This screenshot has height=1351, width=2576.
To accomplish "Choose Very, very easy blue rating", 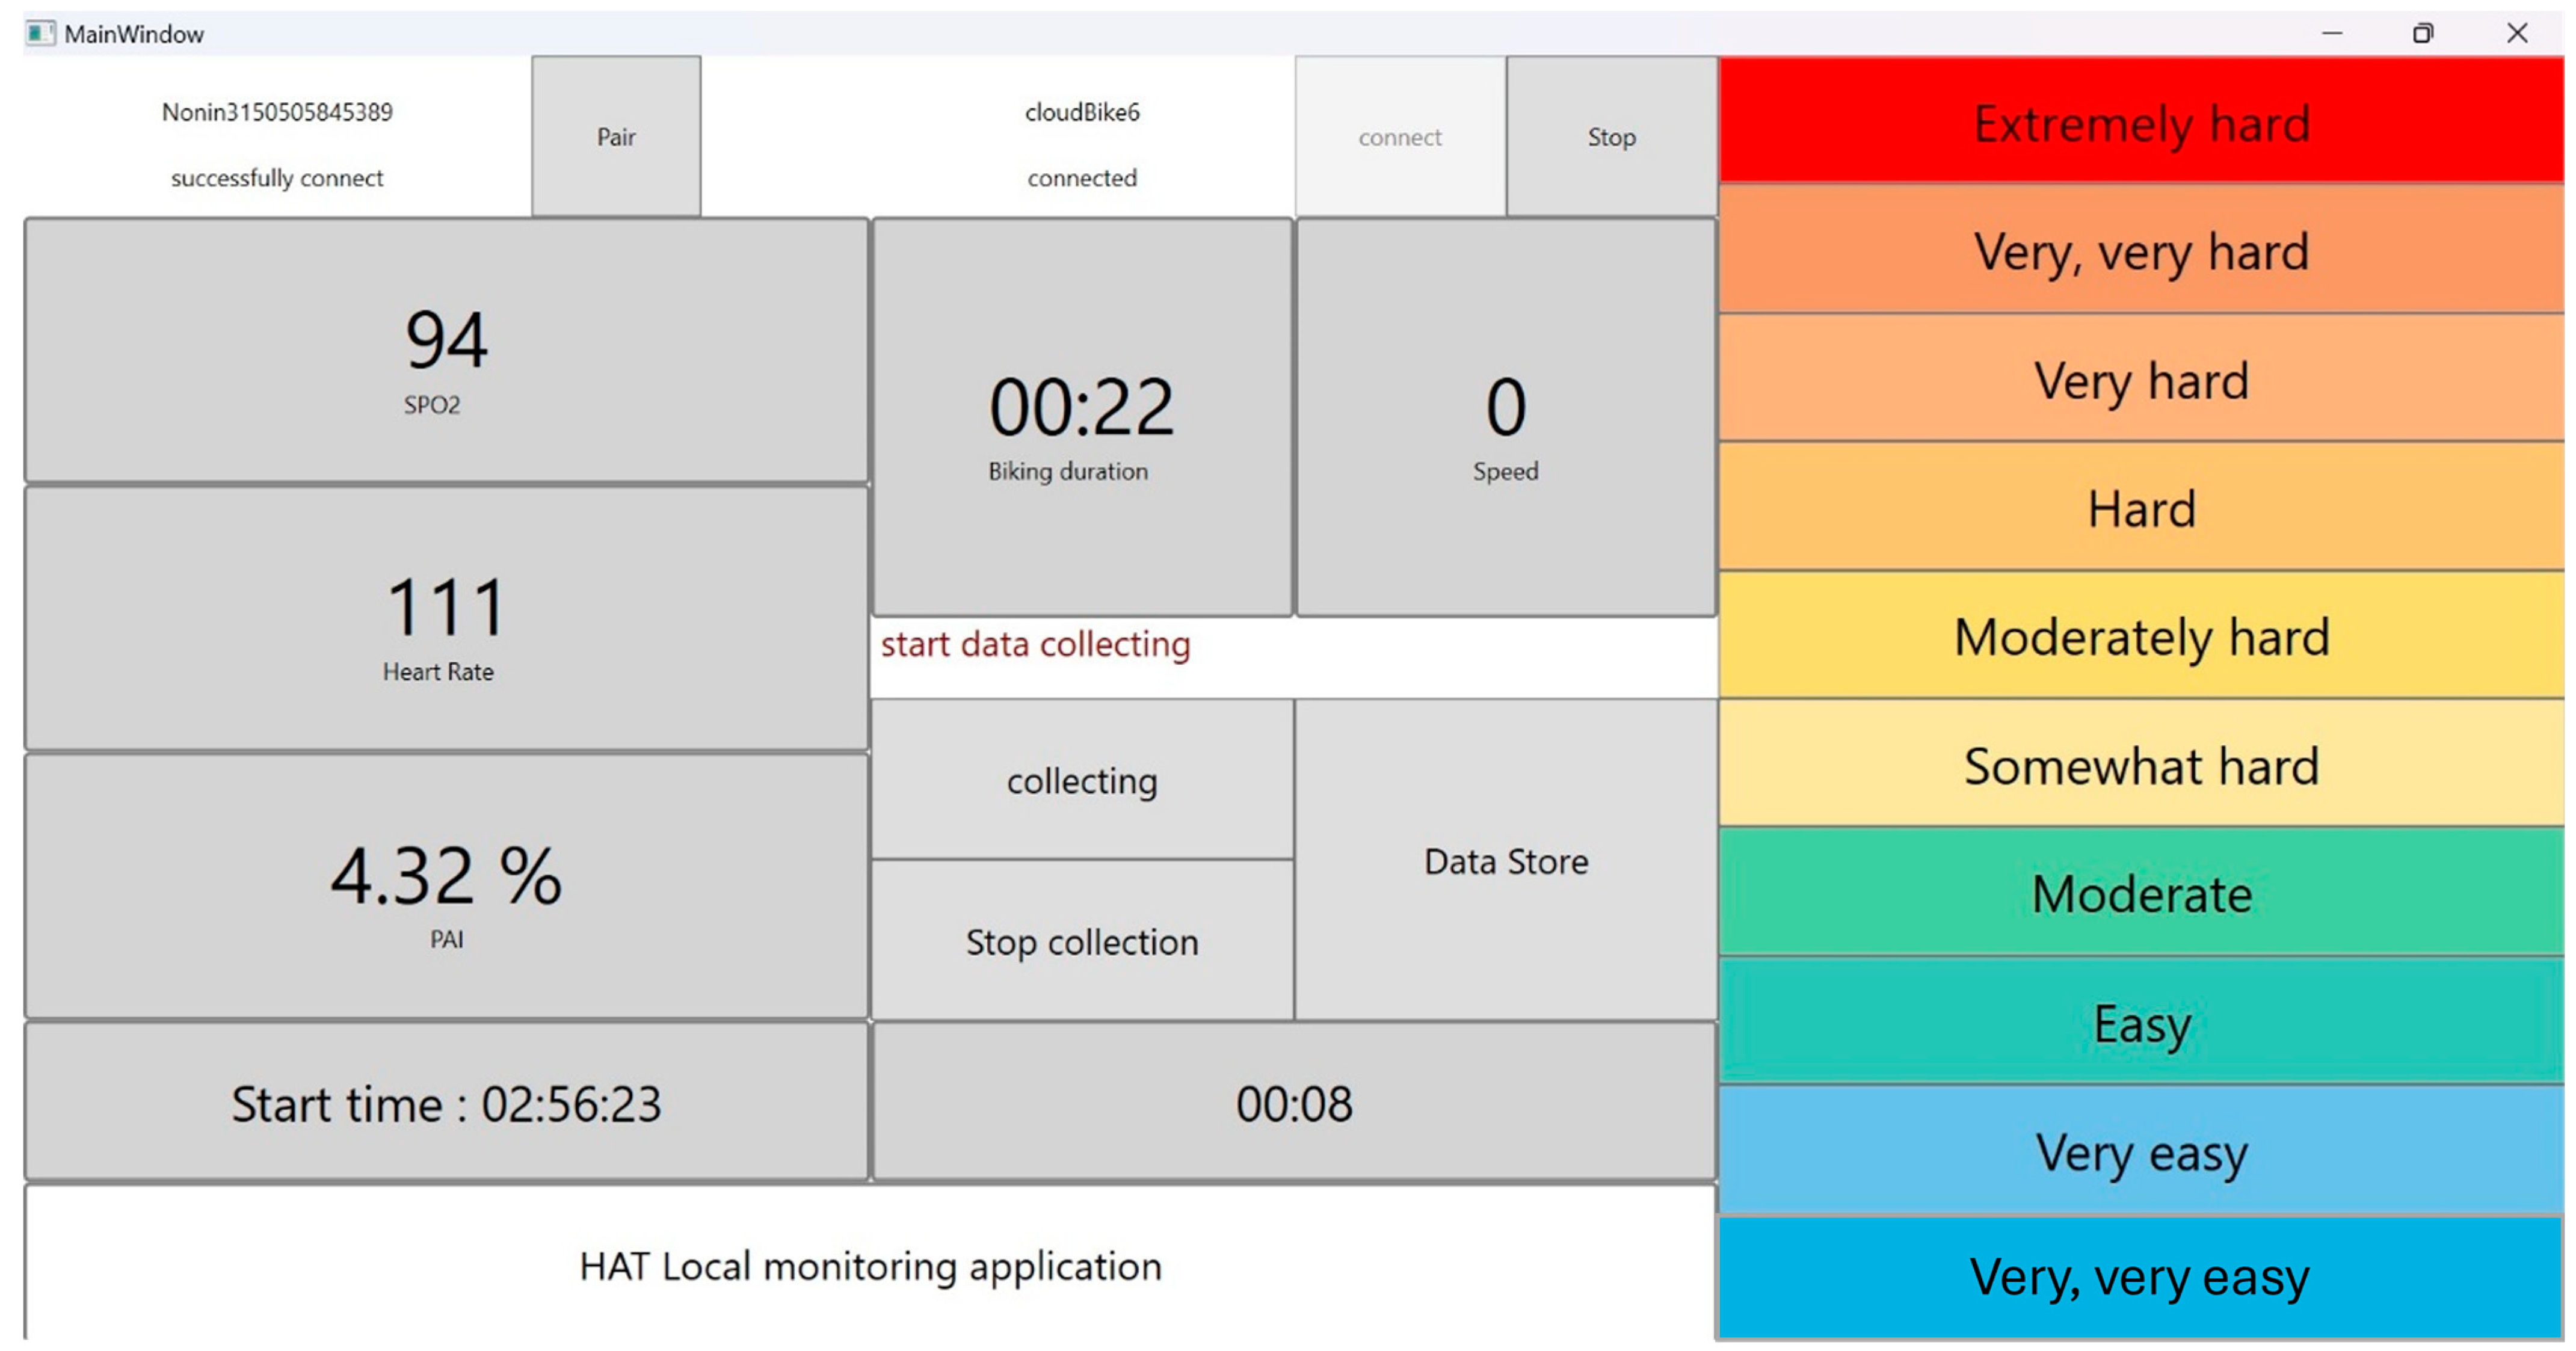I will click(x=2140, y=1276).
